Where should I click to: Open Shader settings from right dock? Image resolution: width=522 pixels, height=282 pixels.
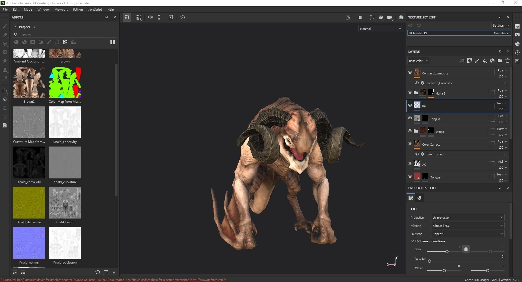(517, 44)
